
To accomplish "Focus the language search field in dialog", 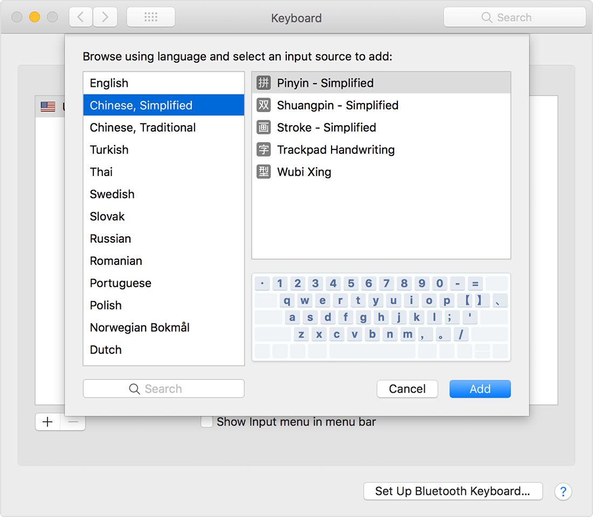I will coord(163,389).
